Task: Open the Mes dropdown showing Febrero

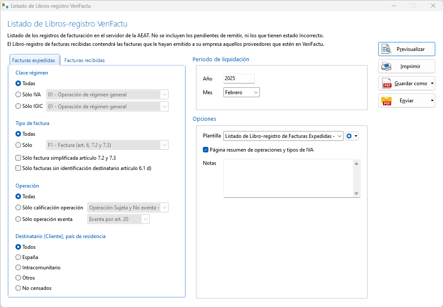Action: pyautogui.click(x=241, y=92)
